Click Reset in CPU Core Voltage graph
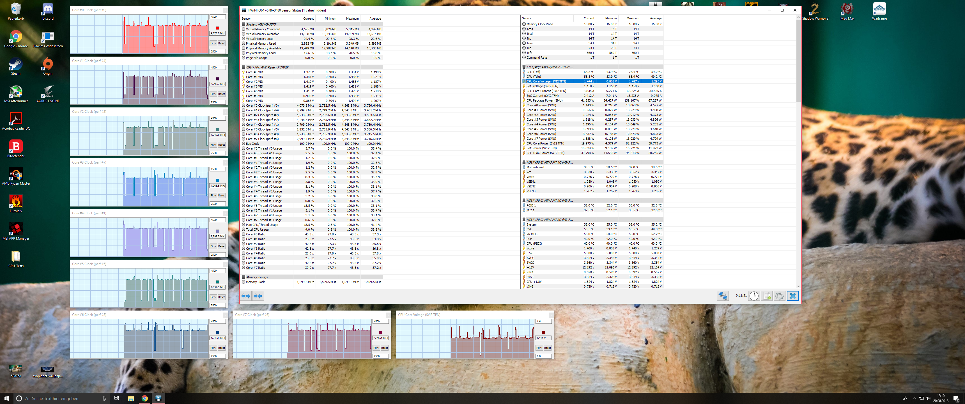 pyautogui.click(x=547, y=348)
